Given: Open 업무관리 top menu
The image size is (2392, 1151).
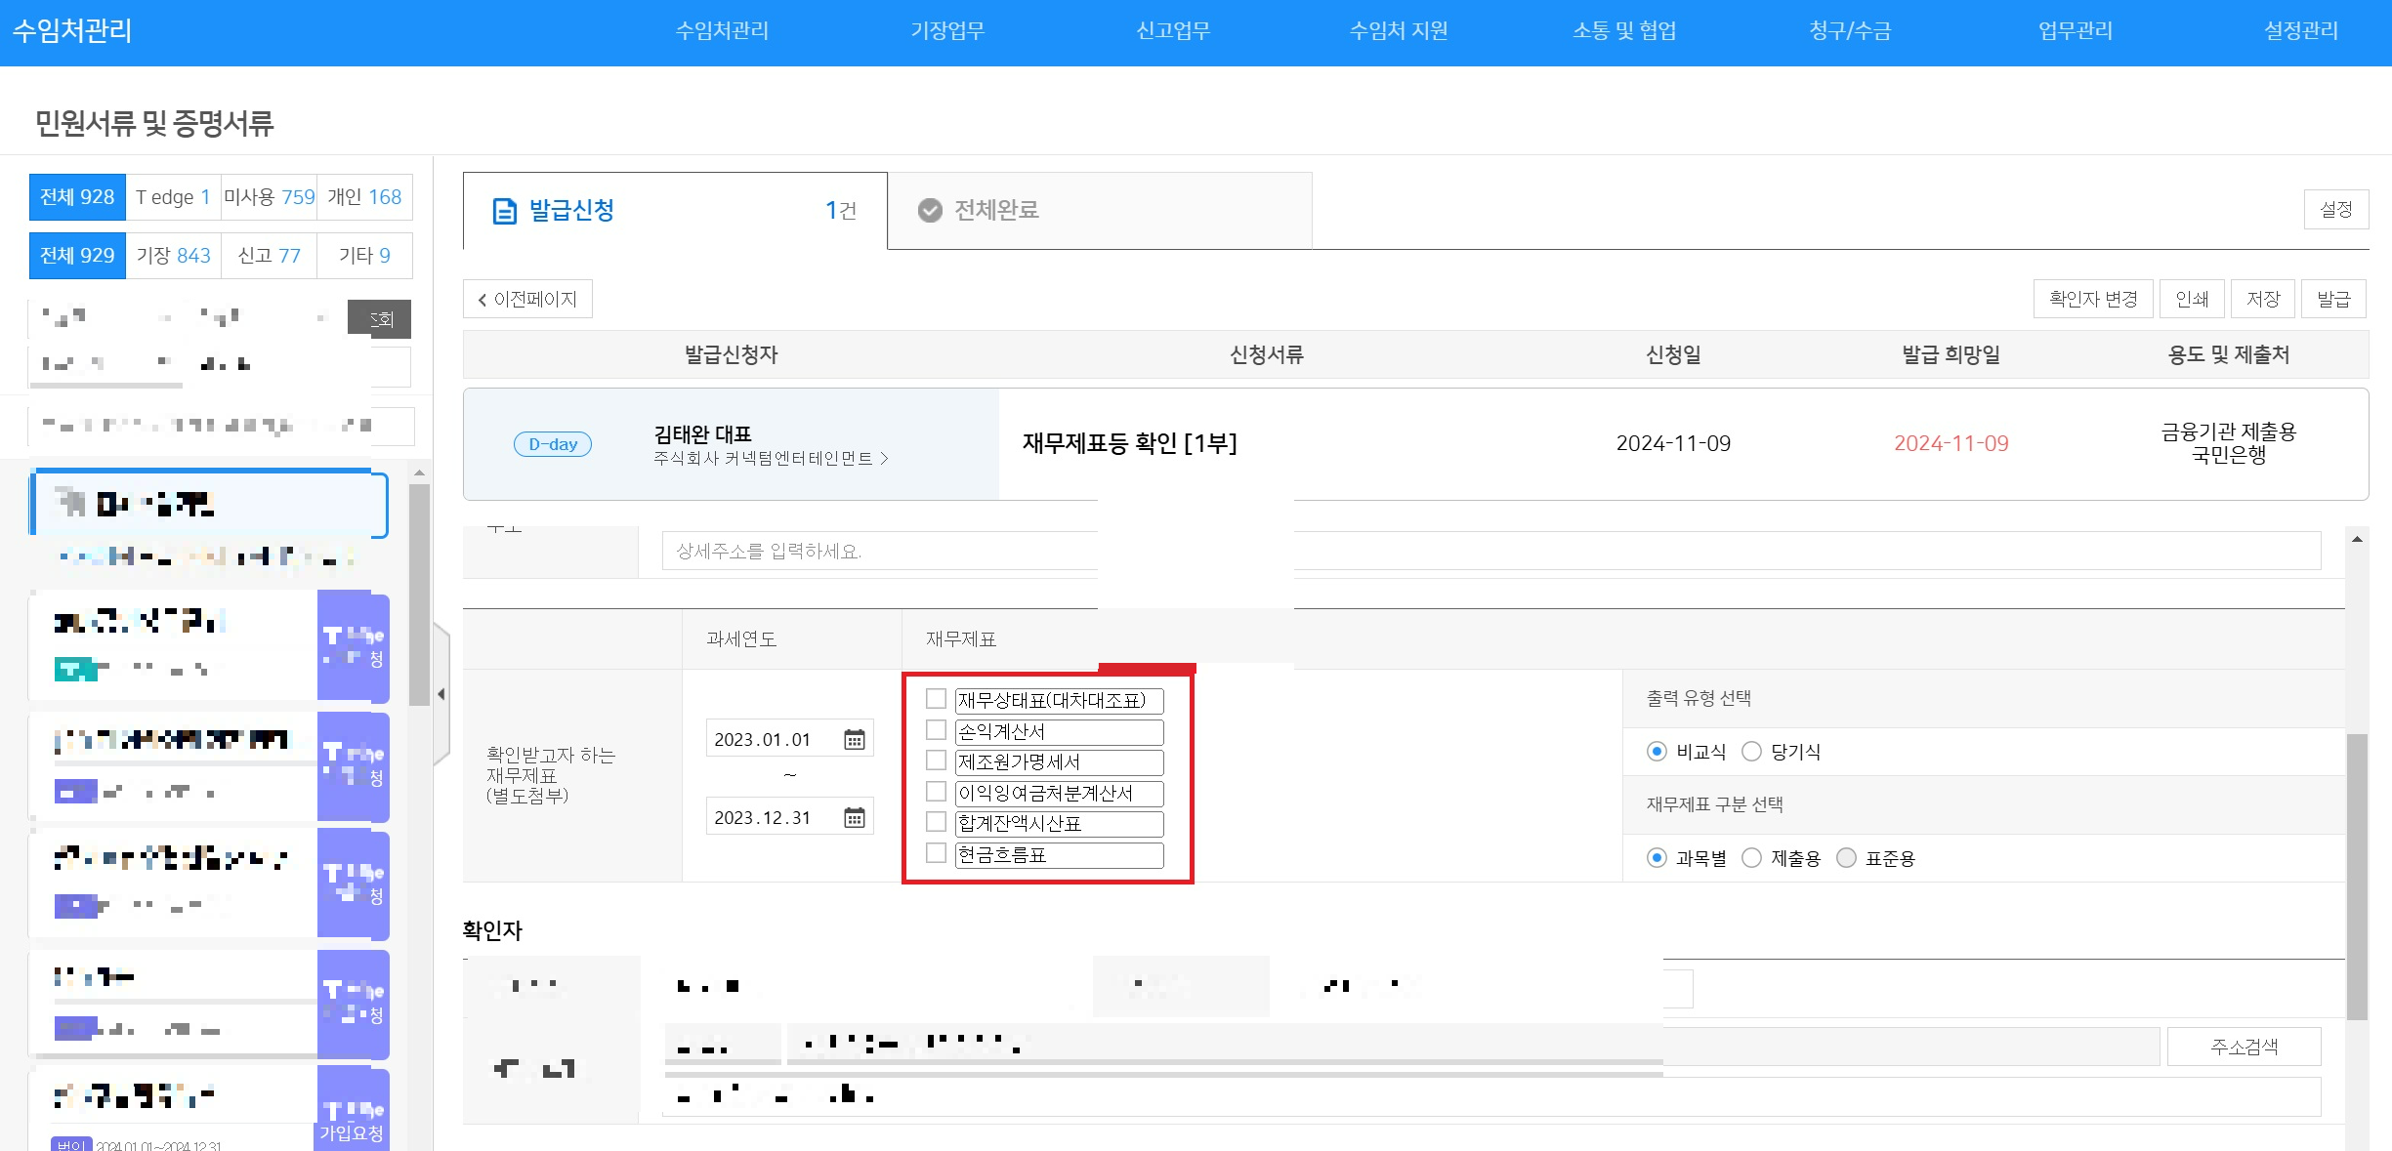Looking at the screenshot, I should [2076, 31].
